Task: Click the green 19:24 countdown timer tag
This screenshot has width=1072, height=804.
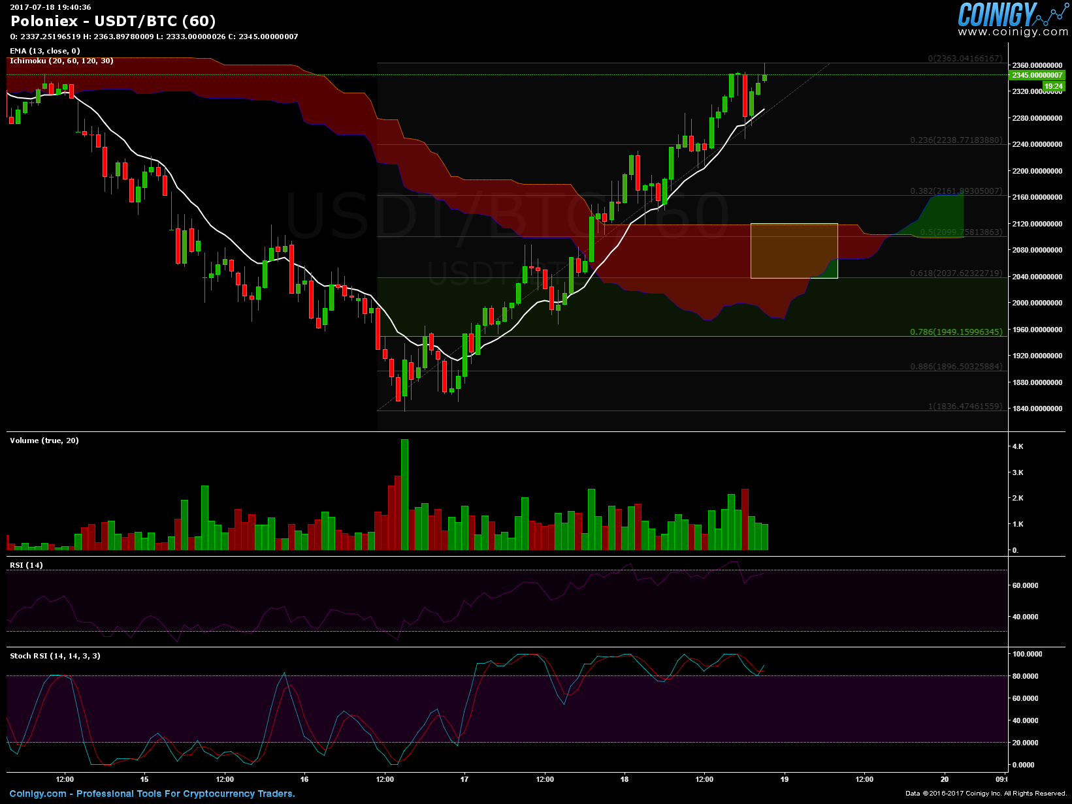Action: (x=1053, y=86)
